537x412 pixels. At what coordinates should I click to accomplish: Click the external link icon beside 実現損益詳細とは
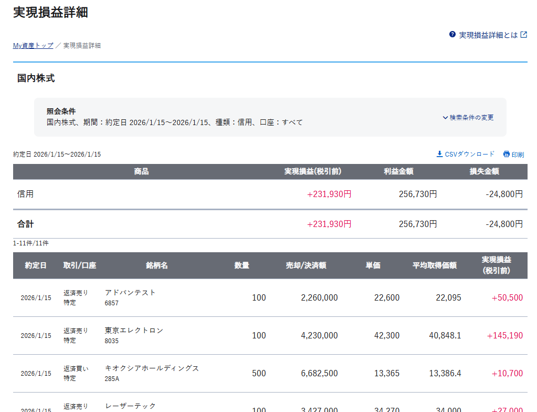pos(523,35)
